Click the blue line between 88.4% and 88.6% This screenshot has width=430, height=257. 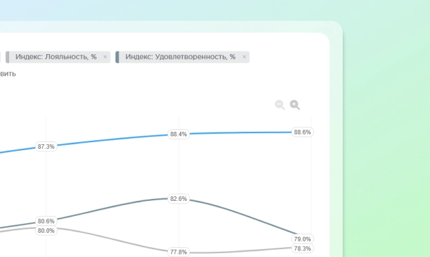click(240, 133)
